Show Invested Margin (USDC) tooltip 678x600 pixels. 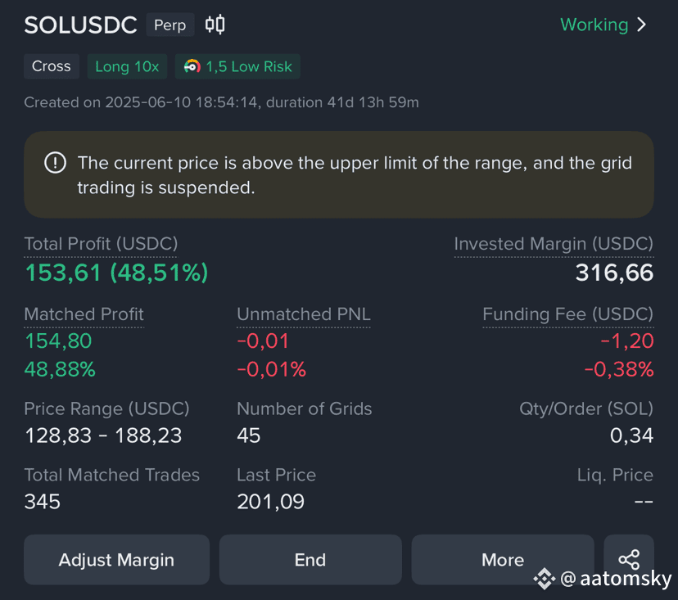pos(554,244)
